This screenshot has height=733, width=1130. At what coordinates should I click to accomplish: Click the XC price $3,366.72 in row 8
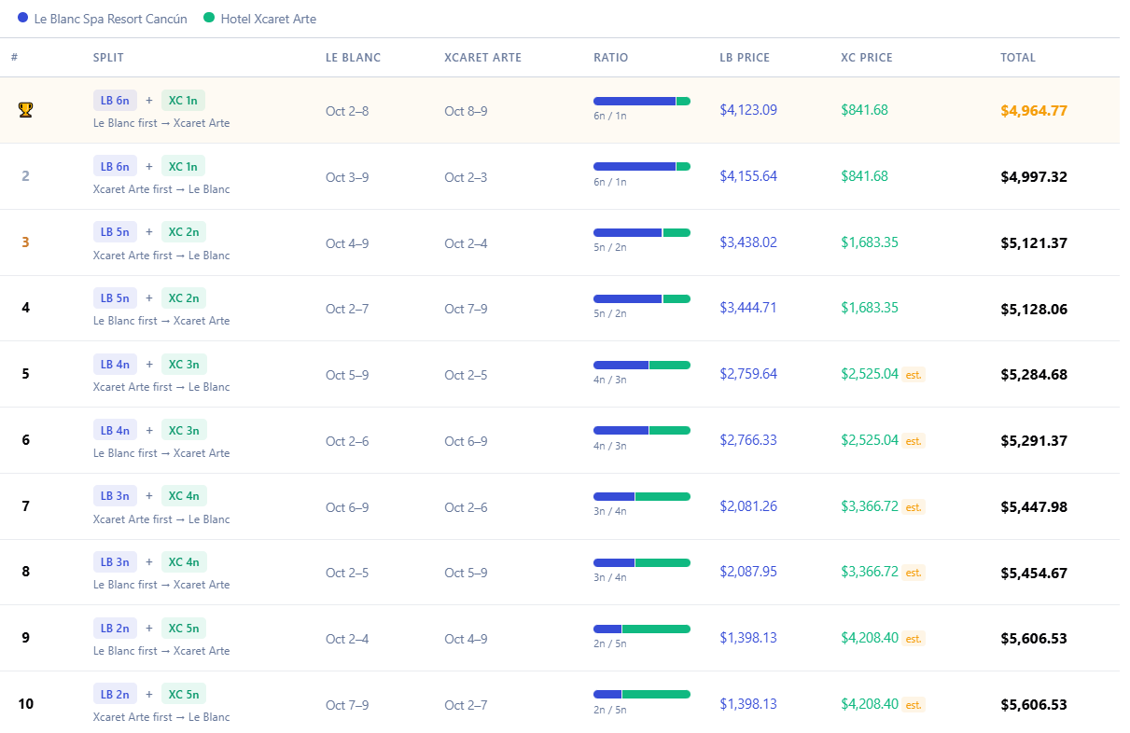[x=870, y=573]
